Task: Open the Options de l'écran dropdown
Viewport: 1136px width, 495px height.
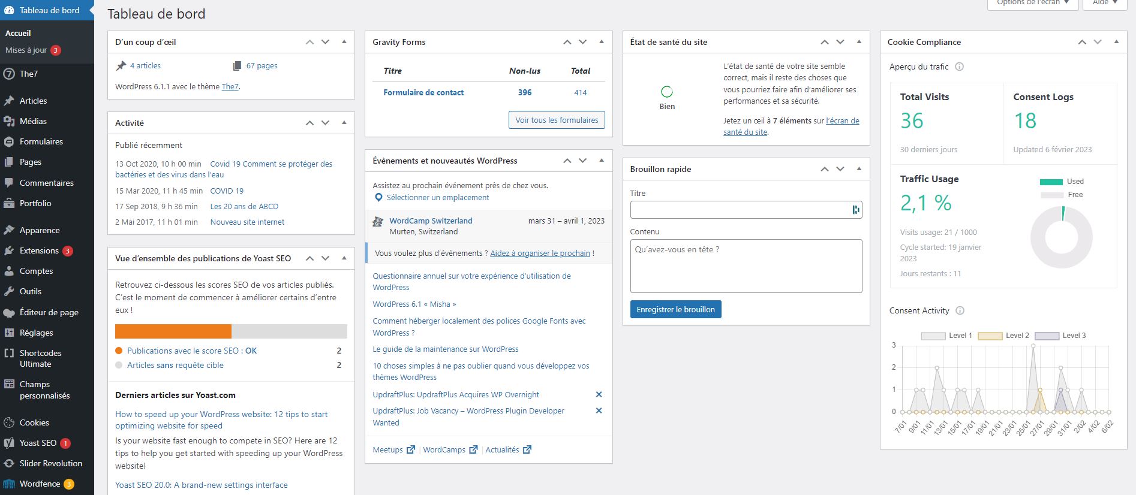Action: pyautogui.click(x=1033, y=4)
